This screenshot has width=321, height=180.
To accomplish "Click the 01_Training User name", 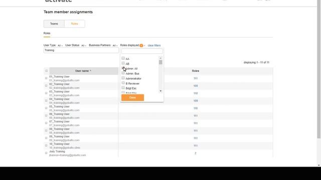I will click(59, 76).
